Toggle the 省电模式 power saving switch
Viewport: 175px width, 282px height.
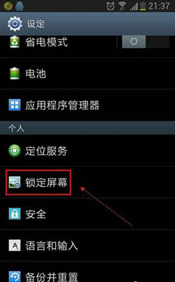point(145,42)
